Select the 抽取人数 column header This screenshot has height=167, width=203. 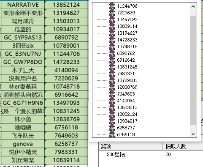coord(183,146)
